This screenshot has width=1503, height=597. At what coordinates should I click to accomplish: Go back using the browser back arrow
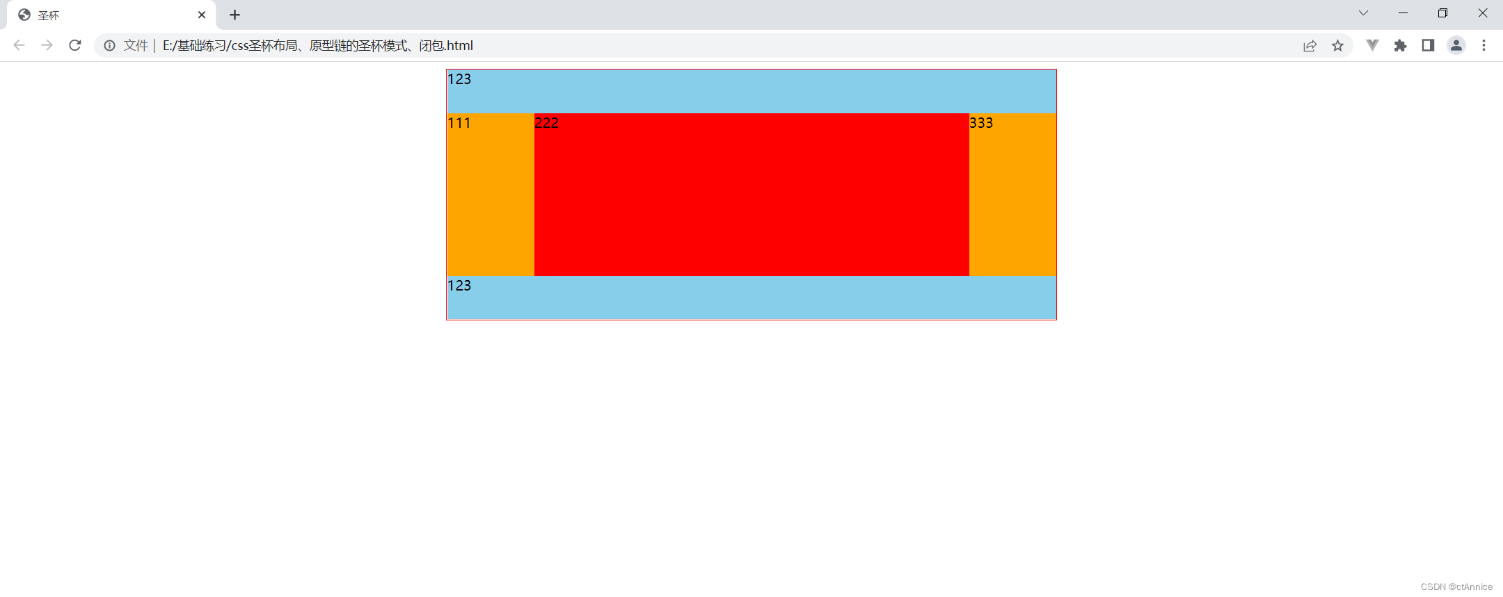coord(19,45)
